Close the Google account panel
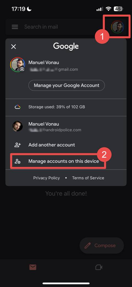The width and height of the screenshot is (132, 287). [x=14, y=47]
